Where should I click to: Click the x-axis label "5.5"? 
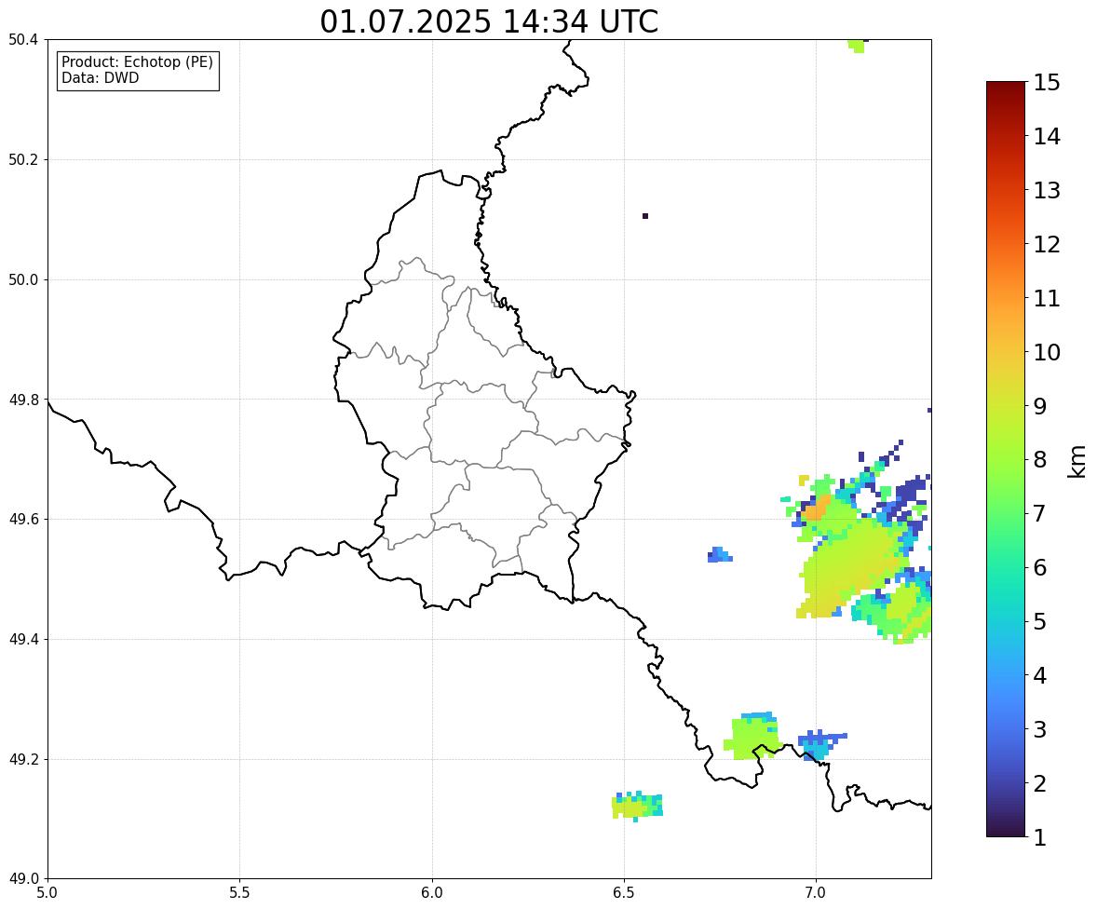coord(239,893)
